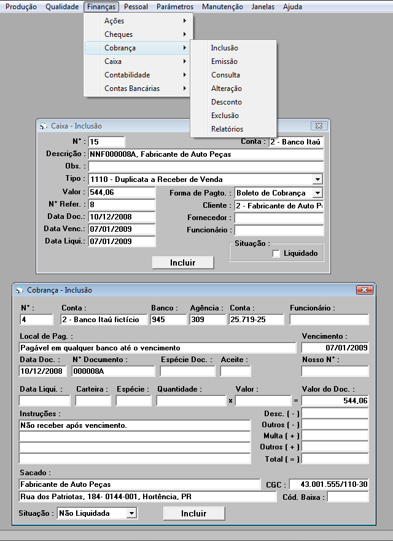Viewport: 393px width, 541px height.
Task: Click the Vencimento date field
Action: tap(335, 348)
